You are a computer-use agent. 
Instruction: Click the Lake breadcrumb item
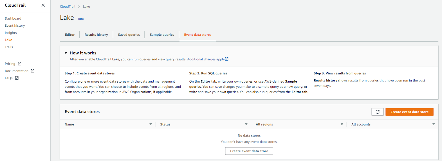86,7
